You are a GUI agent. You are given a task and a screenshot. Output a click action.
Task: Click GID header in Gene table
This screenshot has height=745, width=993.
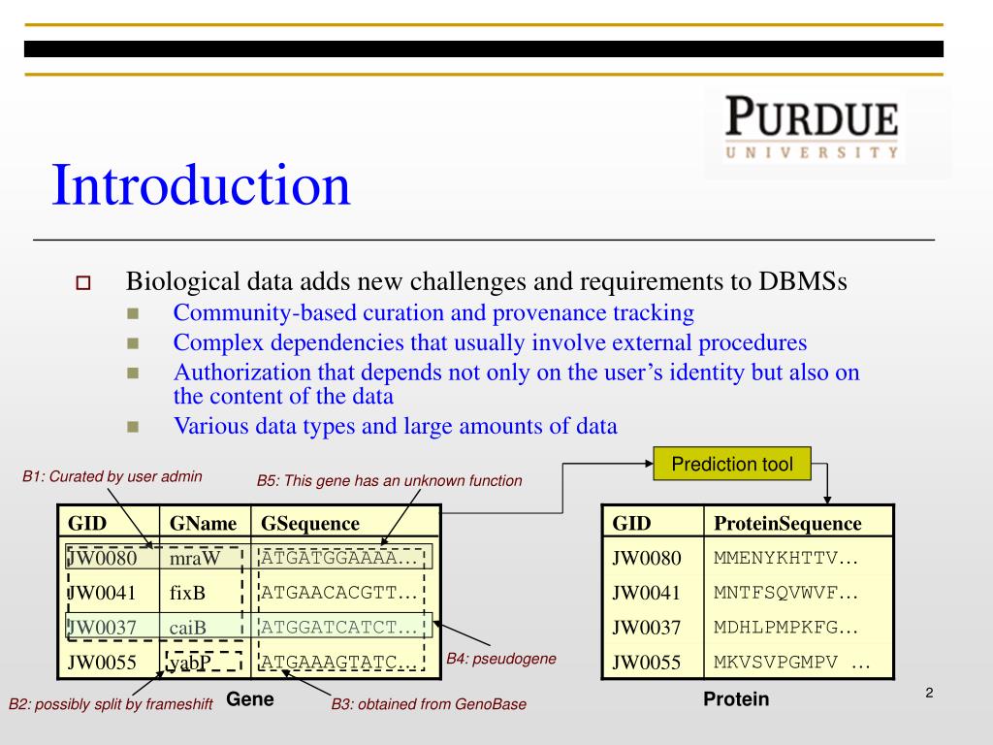87,523
